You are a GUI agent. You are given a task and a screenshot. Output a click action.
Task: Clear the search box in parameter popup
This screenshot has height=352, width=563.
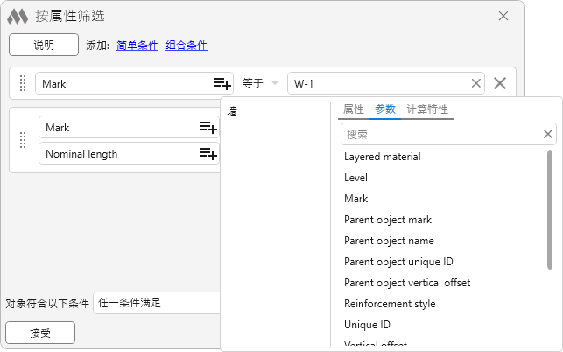click(x=548, y=134)
